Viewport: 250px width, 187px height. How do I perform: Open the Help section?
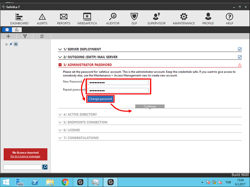229,19
